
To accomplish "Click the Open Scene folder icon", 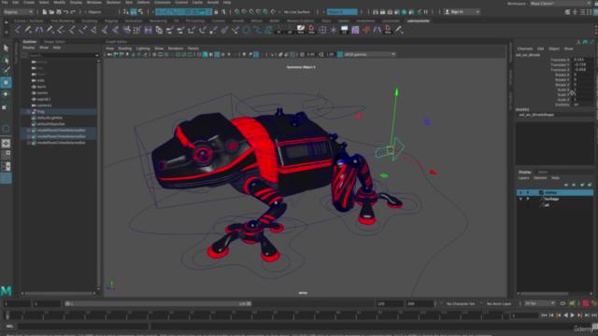I will click(51, 12).
